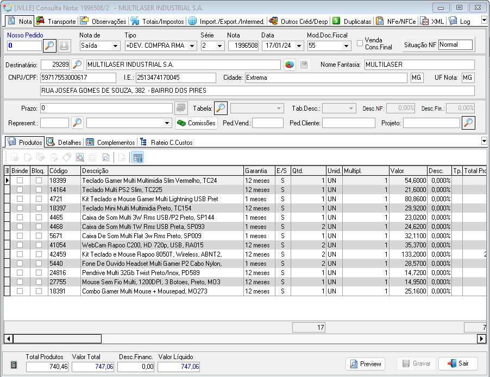490x377 pixels.
Task: Open the Tipo dropdown
Action: (x=192, y=46)
